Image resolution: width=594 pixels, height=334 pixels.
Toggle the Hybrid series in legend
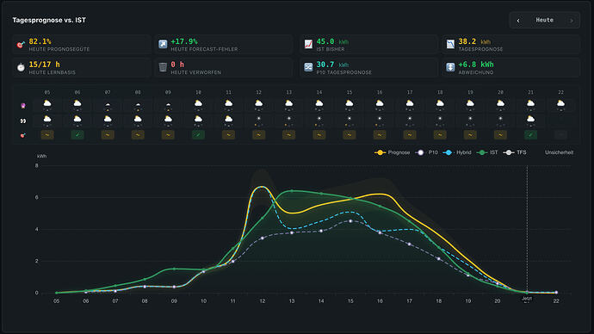457,152
